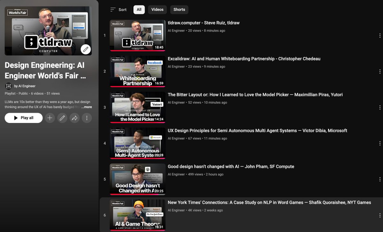Screen dimensions: 383x232
Task: Open Excalidraw Whiteboarding Partnership video title
Action: click(x=244, y=59)
